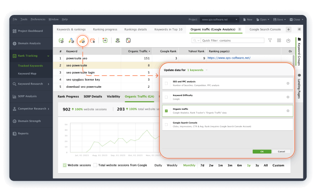The width and height of the screenshot is (316, 196).
Task: Switch to the Ranking progress tab
Action: click(105, 30)
